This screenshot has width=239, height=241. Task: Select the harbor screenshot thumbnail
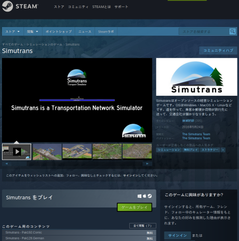point(77,151)
